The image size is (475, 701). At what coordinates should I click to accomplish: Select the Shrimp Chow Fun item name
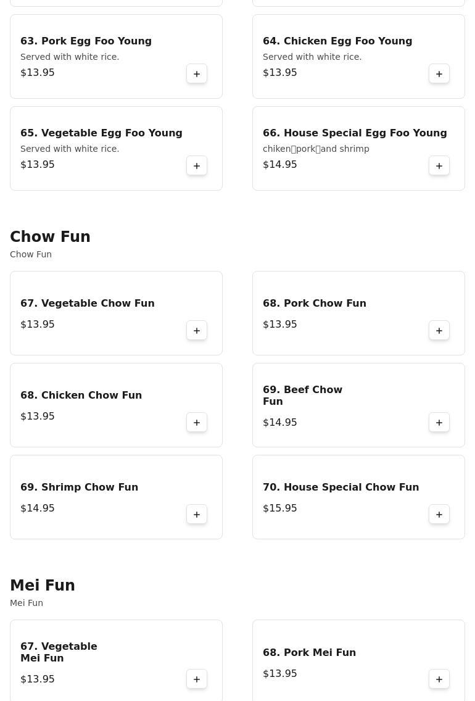(79, 487)
